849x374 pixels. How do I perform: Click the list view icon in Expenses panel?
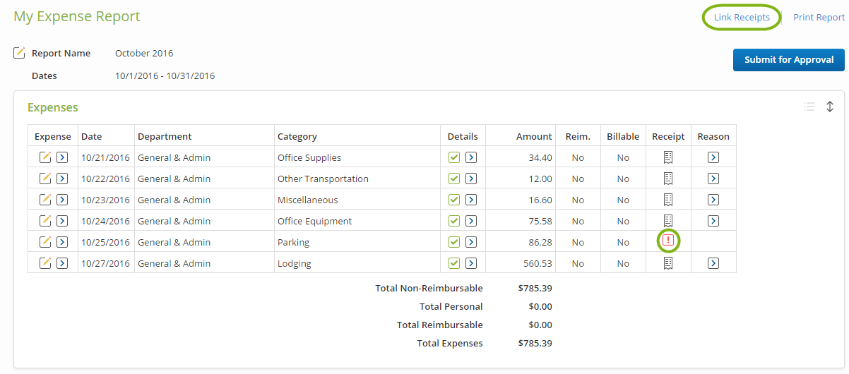(x=809, y=107)
